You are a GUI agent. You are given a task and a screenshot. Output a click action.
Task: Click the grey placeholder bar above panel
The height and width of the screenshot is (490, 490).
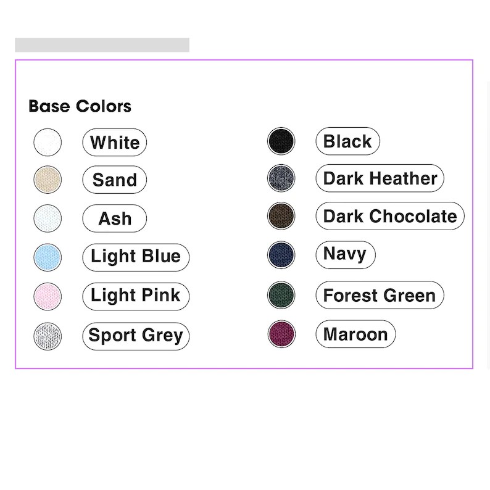tap(102, 45)
